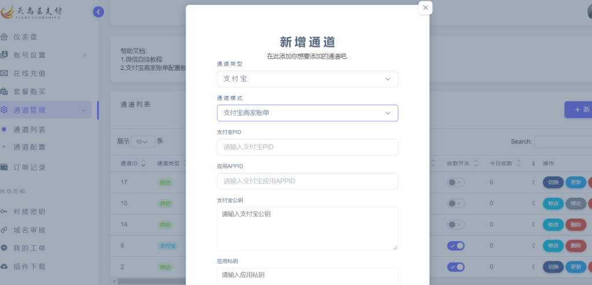Open the 通道类型 dropdown showing 支付宝

307,79
